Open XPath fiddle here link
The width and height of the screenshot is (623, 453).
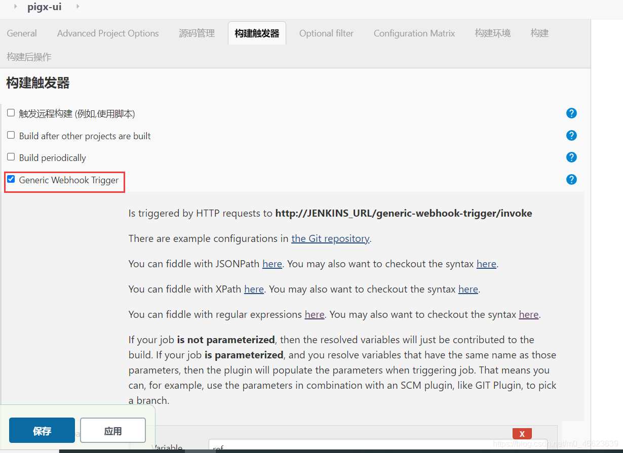click(254, 289)
